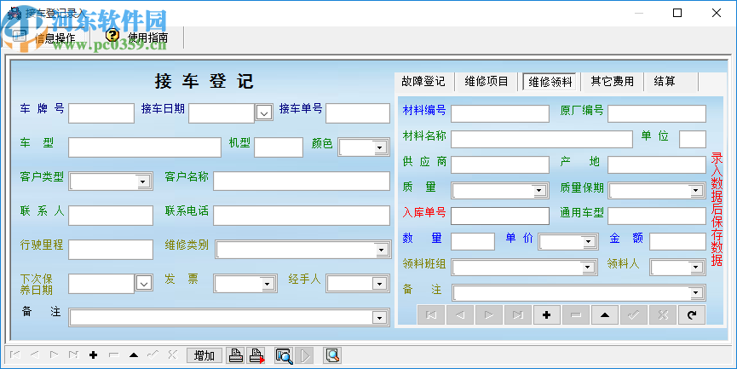The width and height of the screenshot is (737, 369).
Task: Click bottom toolbar post checkmark icon
Action: tap(153, 355)
